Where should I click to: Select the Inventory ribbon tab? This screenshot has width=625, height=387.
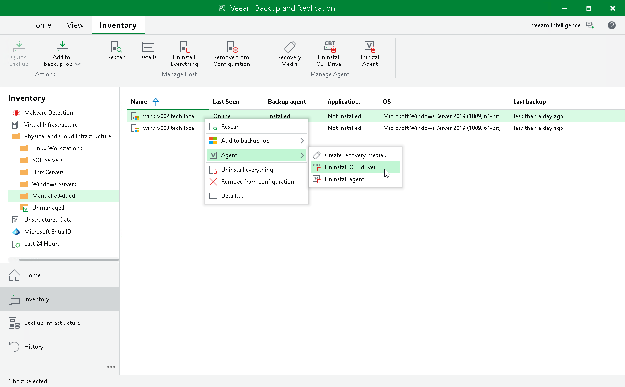tap(118, 25)
